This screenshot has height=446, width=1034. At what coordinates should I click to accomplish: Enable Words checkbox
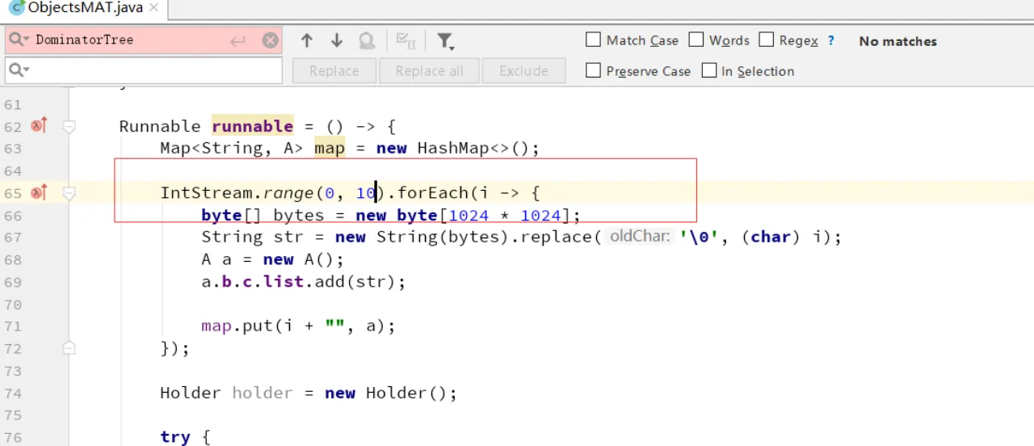pyautogui.click(x=696, y=40)
